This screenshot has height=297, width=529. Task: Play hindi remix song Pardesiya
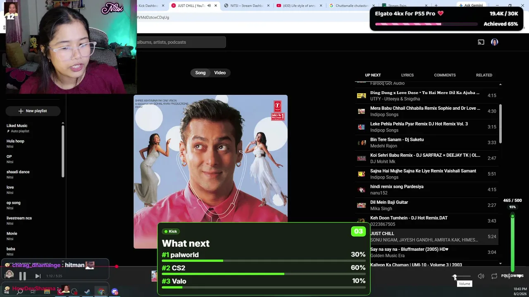coord(427,190)
